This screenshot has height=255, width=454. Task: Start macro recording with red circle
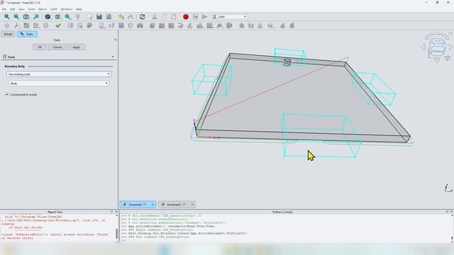click(186, 17)
